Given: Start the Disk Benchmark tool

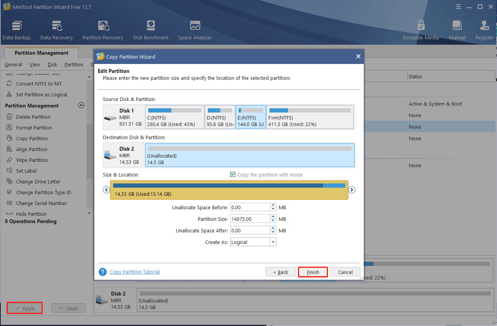Looking at the screenshot, I should point(151,30).
